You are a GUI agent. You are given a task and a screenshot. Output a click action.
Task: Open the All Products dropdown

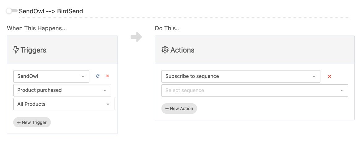coord(63,104)
